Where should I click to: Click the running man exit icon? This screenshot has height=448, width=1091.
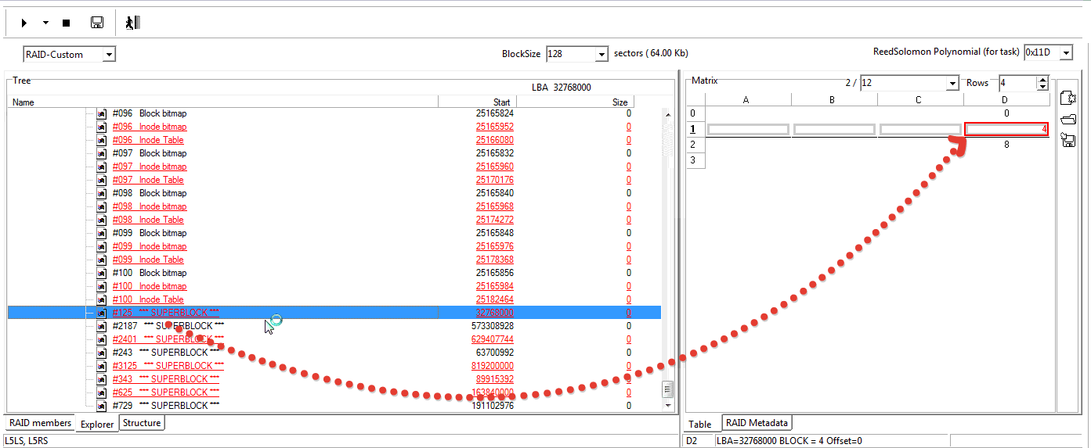[132, 23]
